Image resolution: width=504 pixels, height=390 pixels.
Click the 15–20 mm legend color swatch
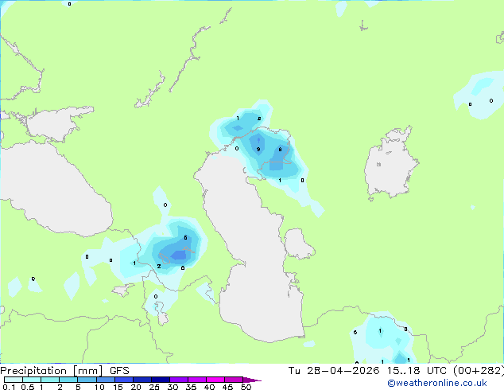(124, 380)
